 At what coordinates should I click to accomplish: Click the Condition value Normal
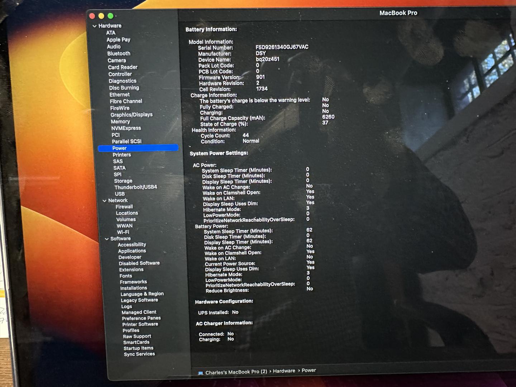(251, 141)
